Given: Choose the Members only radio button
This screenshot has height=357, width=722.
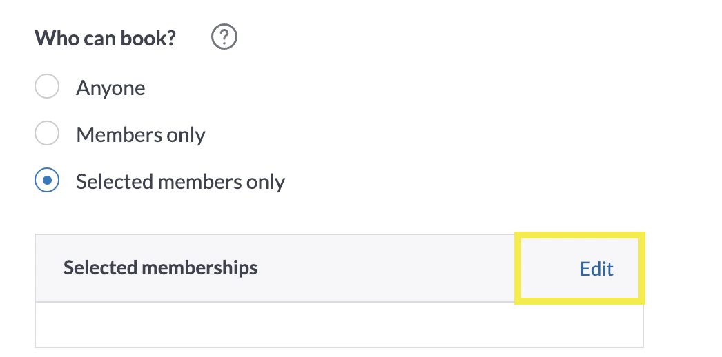Looking at the screenshot, I should click(x=47, y=134).
